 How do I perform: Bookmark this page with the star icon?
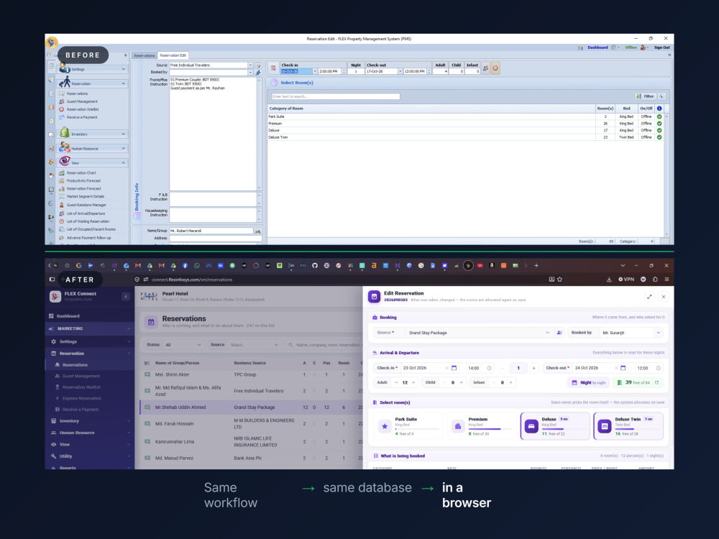560,279
